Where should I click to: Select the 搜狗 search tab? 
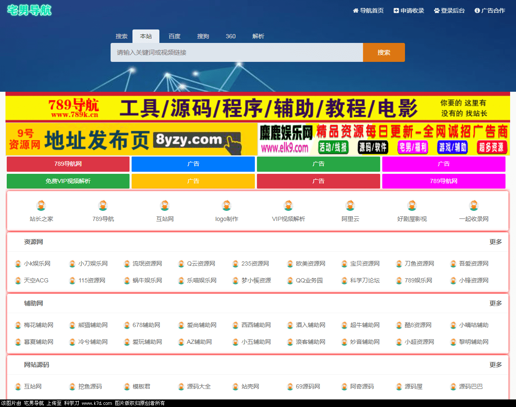pyautogui.click(x=202, y=36)
